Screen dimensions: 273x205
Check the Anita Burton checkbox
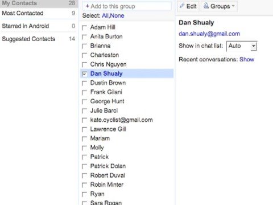click(x=84, y=37)
